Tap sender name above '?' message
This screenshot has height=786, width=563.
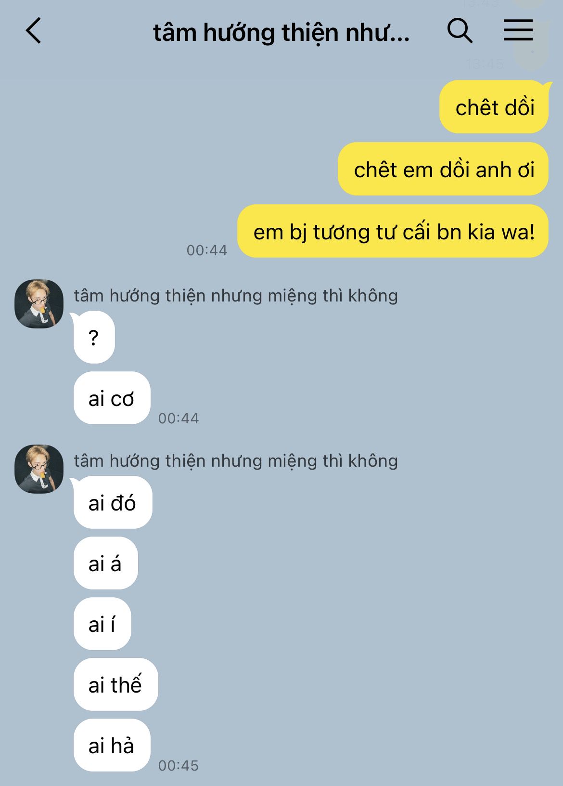click(236, 296)
